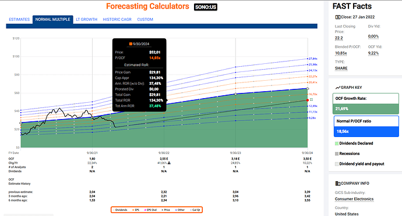Click the chart-line icon beside GRAPH KEY
402x216 pixels.
338,88
